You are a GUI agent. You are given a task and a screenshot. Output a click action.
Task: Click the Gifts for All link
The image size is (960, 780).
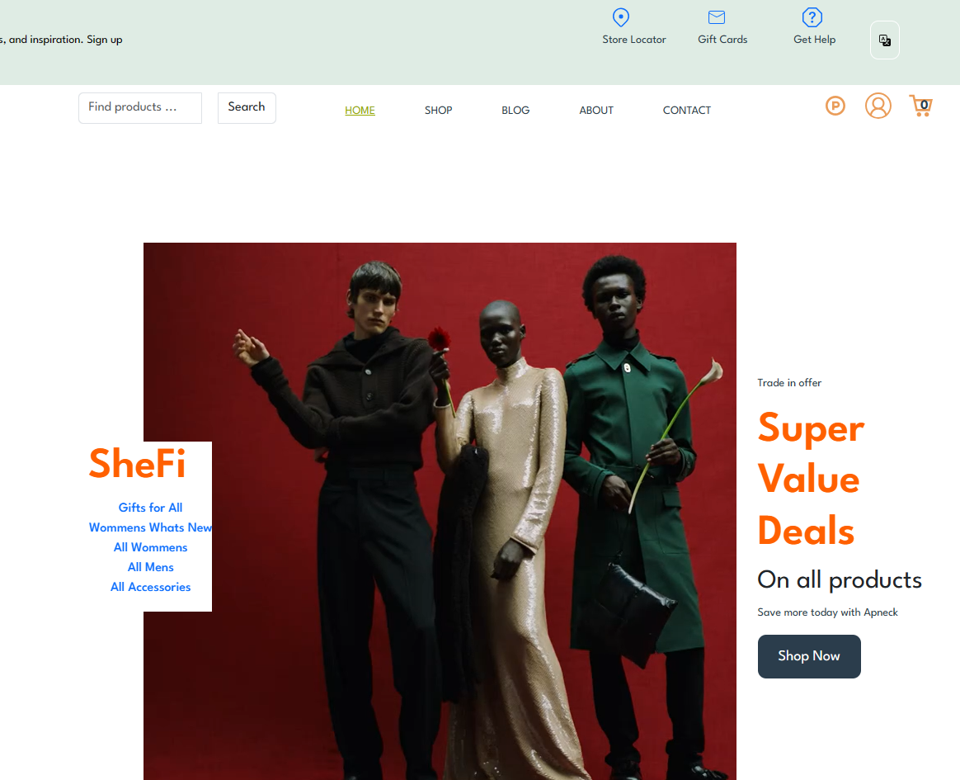[x=151, y=508]
